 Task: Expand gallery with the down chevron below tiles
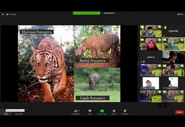[x=162, y=105]
